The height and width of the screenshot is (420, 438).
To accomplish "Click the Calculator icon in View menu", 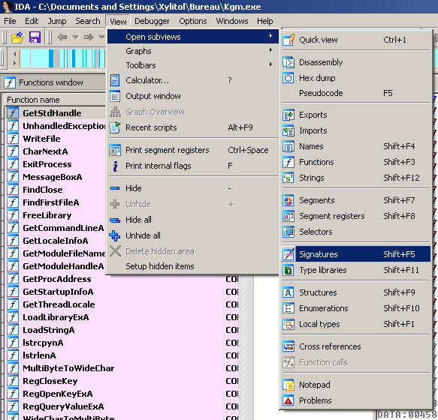I will [x=115, y=80].
